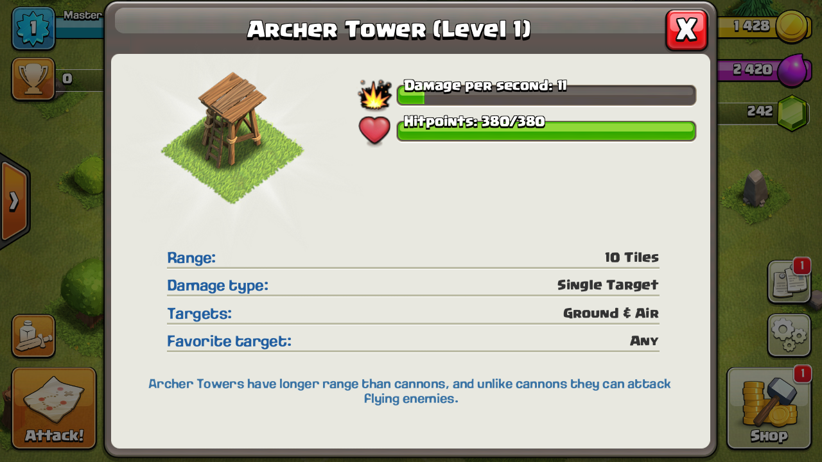The image size is (822, 462).
Task: Select the Favorite target row
Action: (x=413, y=341)
